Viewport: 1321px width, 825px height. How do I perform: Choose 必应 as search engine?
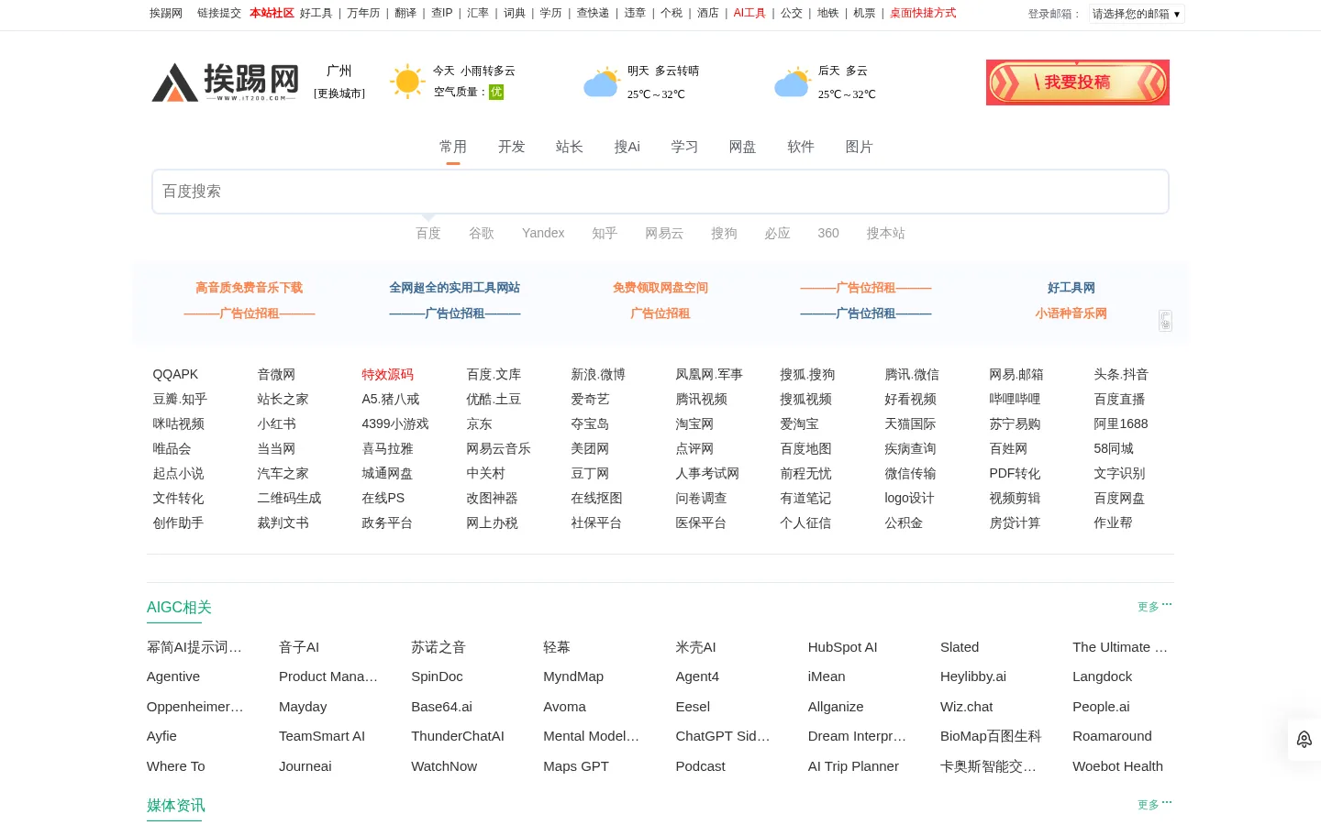[x=777, y=233]
